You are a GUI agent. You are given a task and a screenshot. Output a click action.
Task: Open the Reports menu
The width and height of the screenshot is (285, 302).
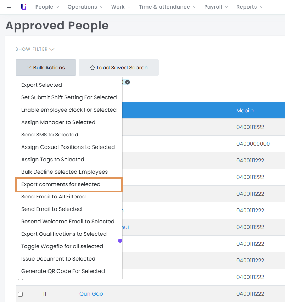250,7
